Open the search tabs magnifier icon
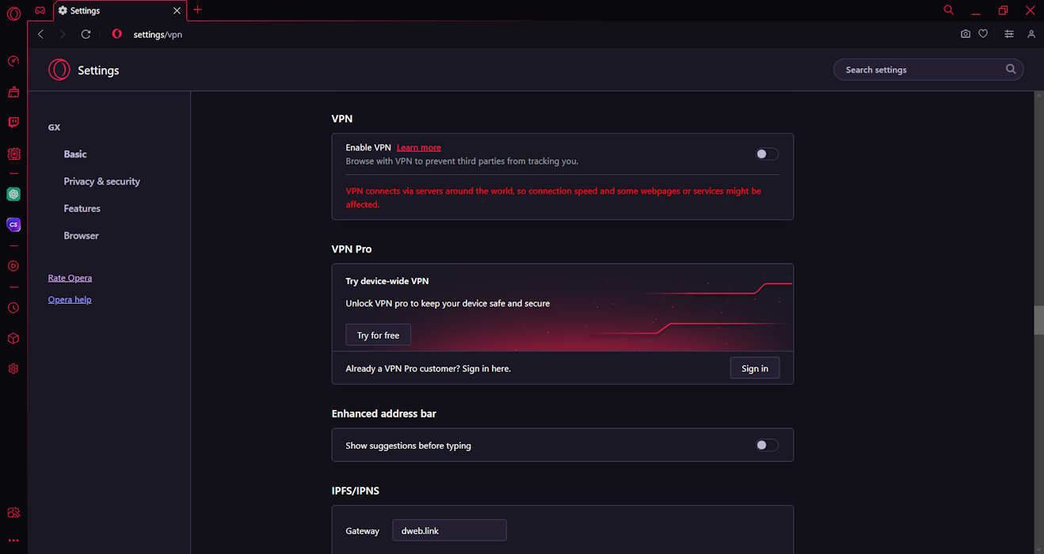 point(949,10)
